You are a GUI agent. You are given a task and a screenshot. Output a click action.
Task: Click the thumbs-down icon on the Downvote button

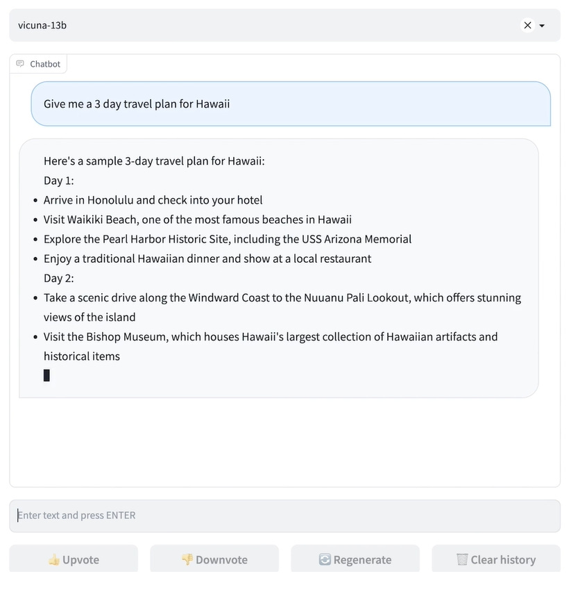click(x=186, y=559)
